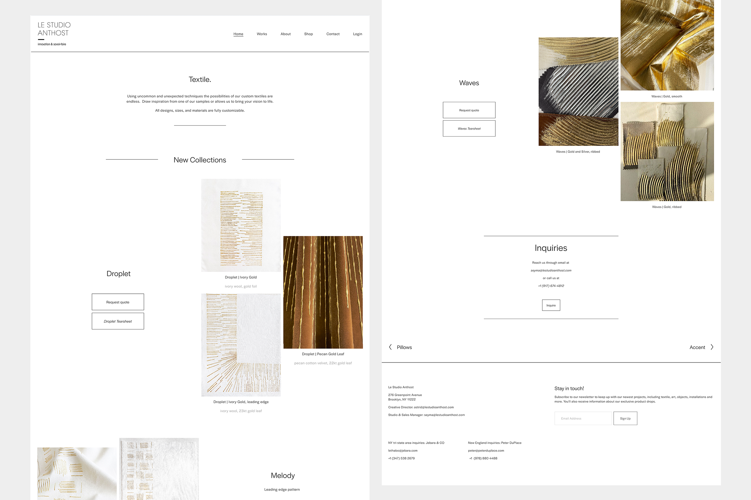Open the Droplet Tearsheet button
The image size is (751, 500).
pyautogui.click(x=118, y=321)
